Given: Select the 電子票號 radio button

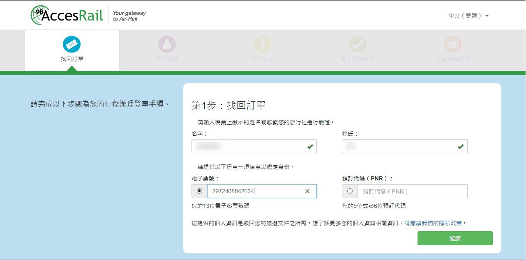Looking at the screenshot, I should (x=200, y=191).
